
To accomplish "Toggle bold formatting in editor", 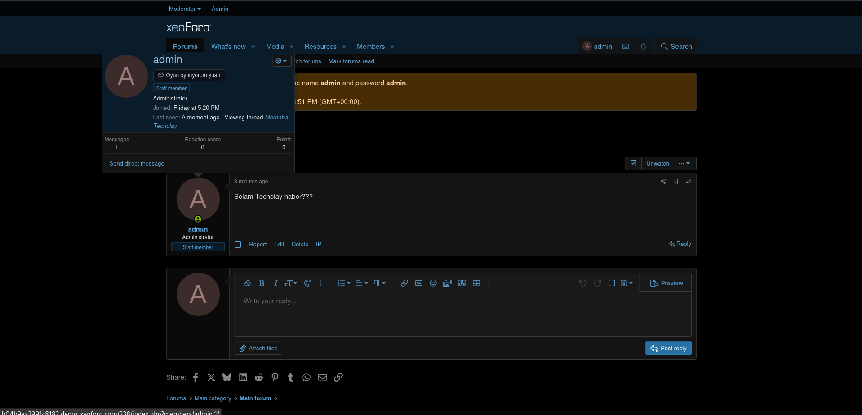I will [x=262, y=283].
